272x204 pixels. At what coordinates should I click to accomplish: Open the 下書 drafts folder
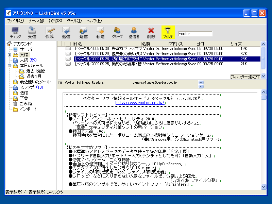coord(24,98)
